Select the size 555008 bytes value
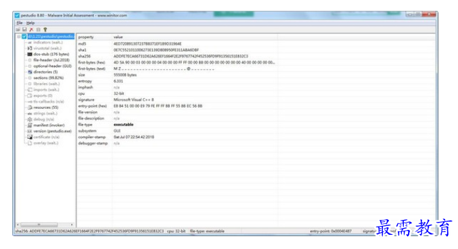The width and height of the screenshot is (458, 249). [x=125, y=75]
